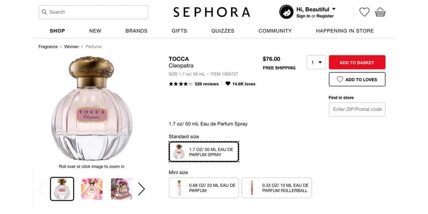Click the heart beside 14.6K loves
Viewport: 428px width, 214px height.
(228, 84)
